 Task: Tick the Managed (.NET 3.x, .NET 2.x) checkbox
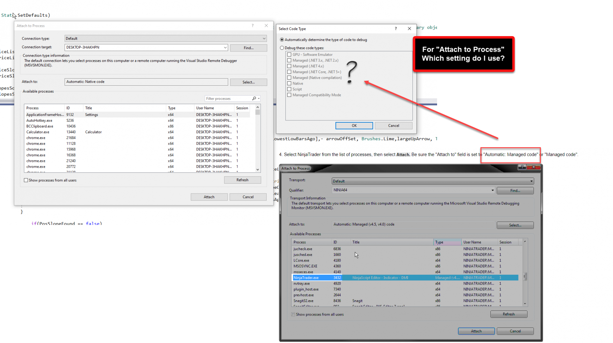click(x=289, y=60)
